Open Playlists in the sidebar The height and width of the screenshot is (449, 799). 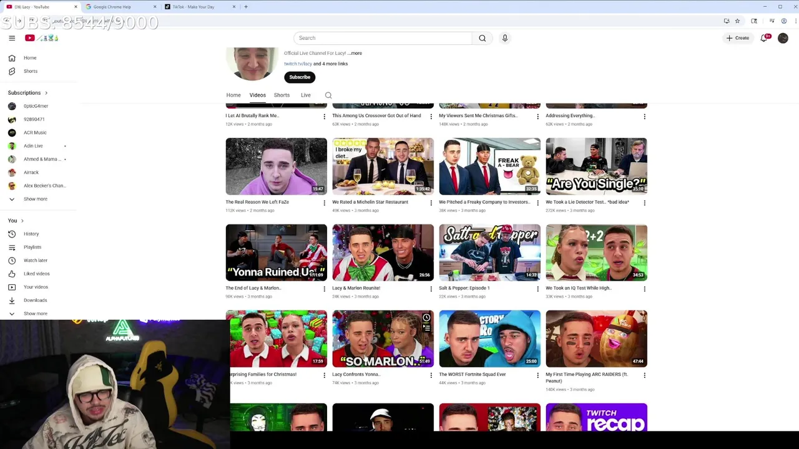(x=32, y=247)
